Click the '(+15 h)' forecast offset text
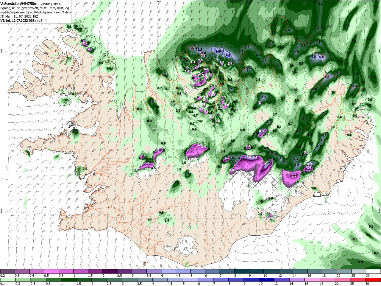The width and height of the screenshot is (381, 286). click(41, 21)
